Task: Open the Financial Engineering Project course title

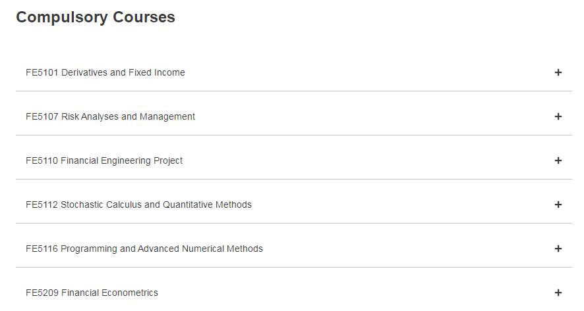Action: point(122,160)
